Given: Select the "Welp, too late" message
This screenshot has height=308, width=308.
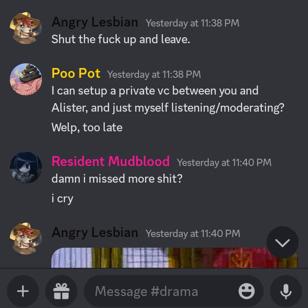Looking at the screenshot, I should click(x=87, y=127).
